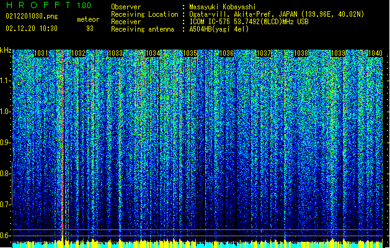
Task: Click the 0.6 frequency axis label
Action: (6, 235)
